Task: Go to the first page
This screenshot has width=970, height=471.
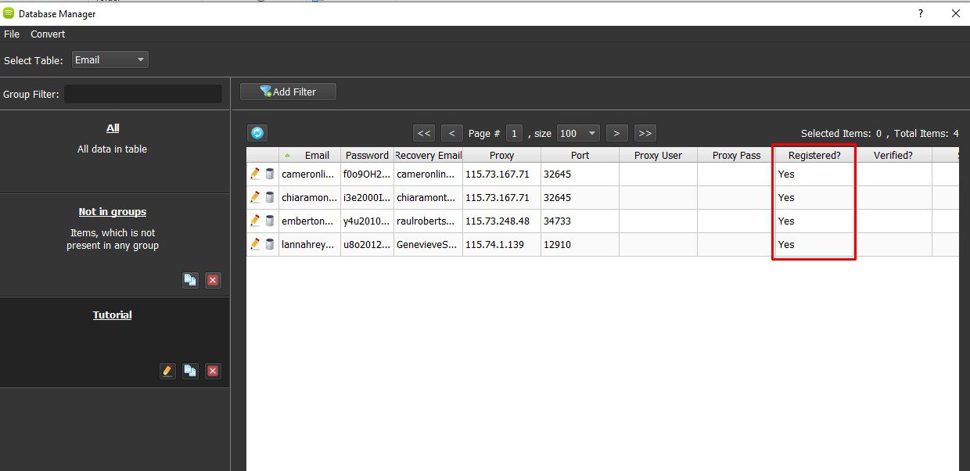Action: click(424, 133)
